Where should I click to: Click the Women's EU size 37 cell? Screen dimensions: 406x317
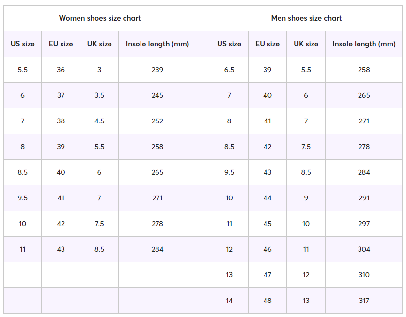pyautogui.click(x=61, y=95)
